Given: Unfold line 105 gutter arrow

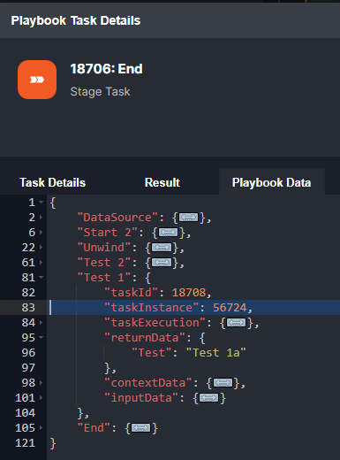Looking at the screenshot, I should (42, 428).
